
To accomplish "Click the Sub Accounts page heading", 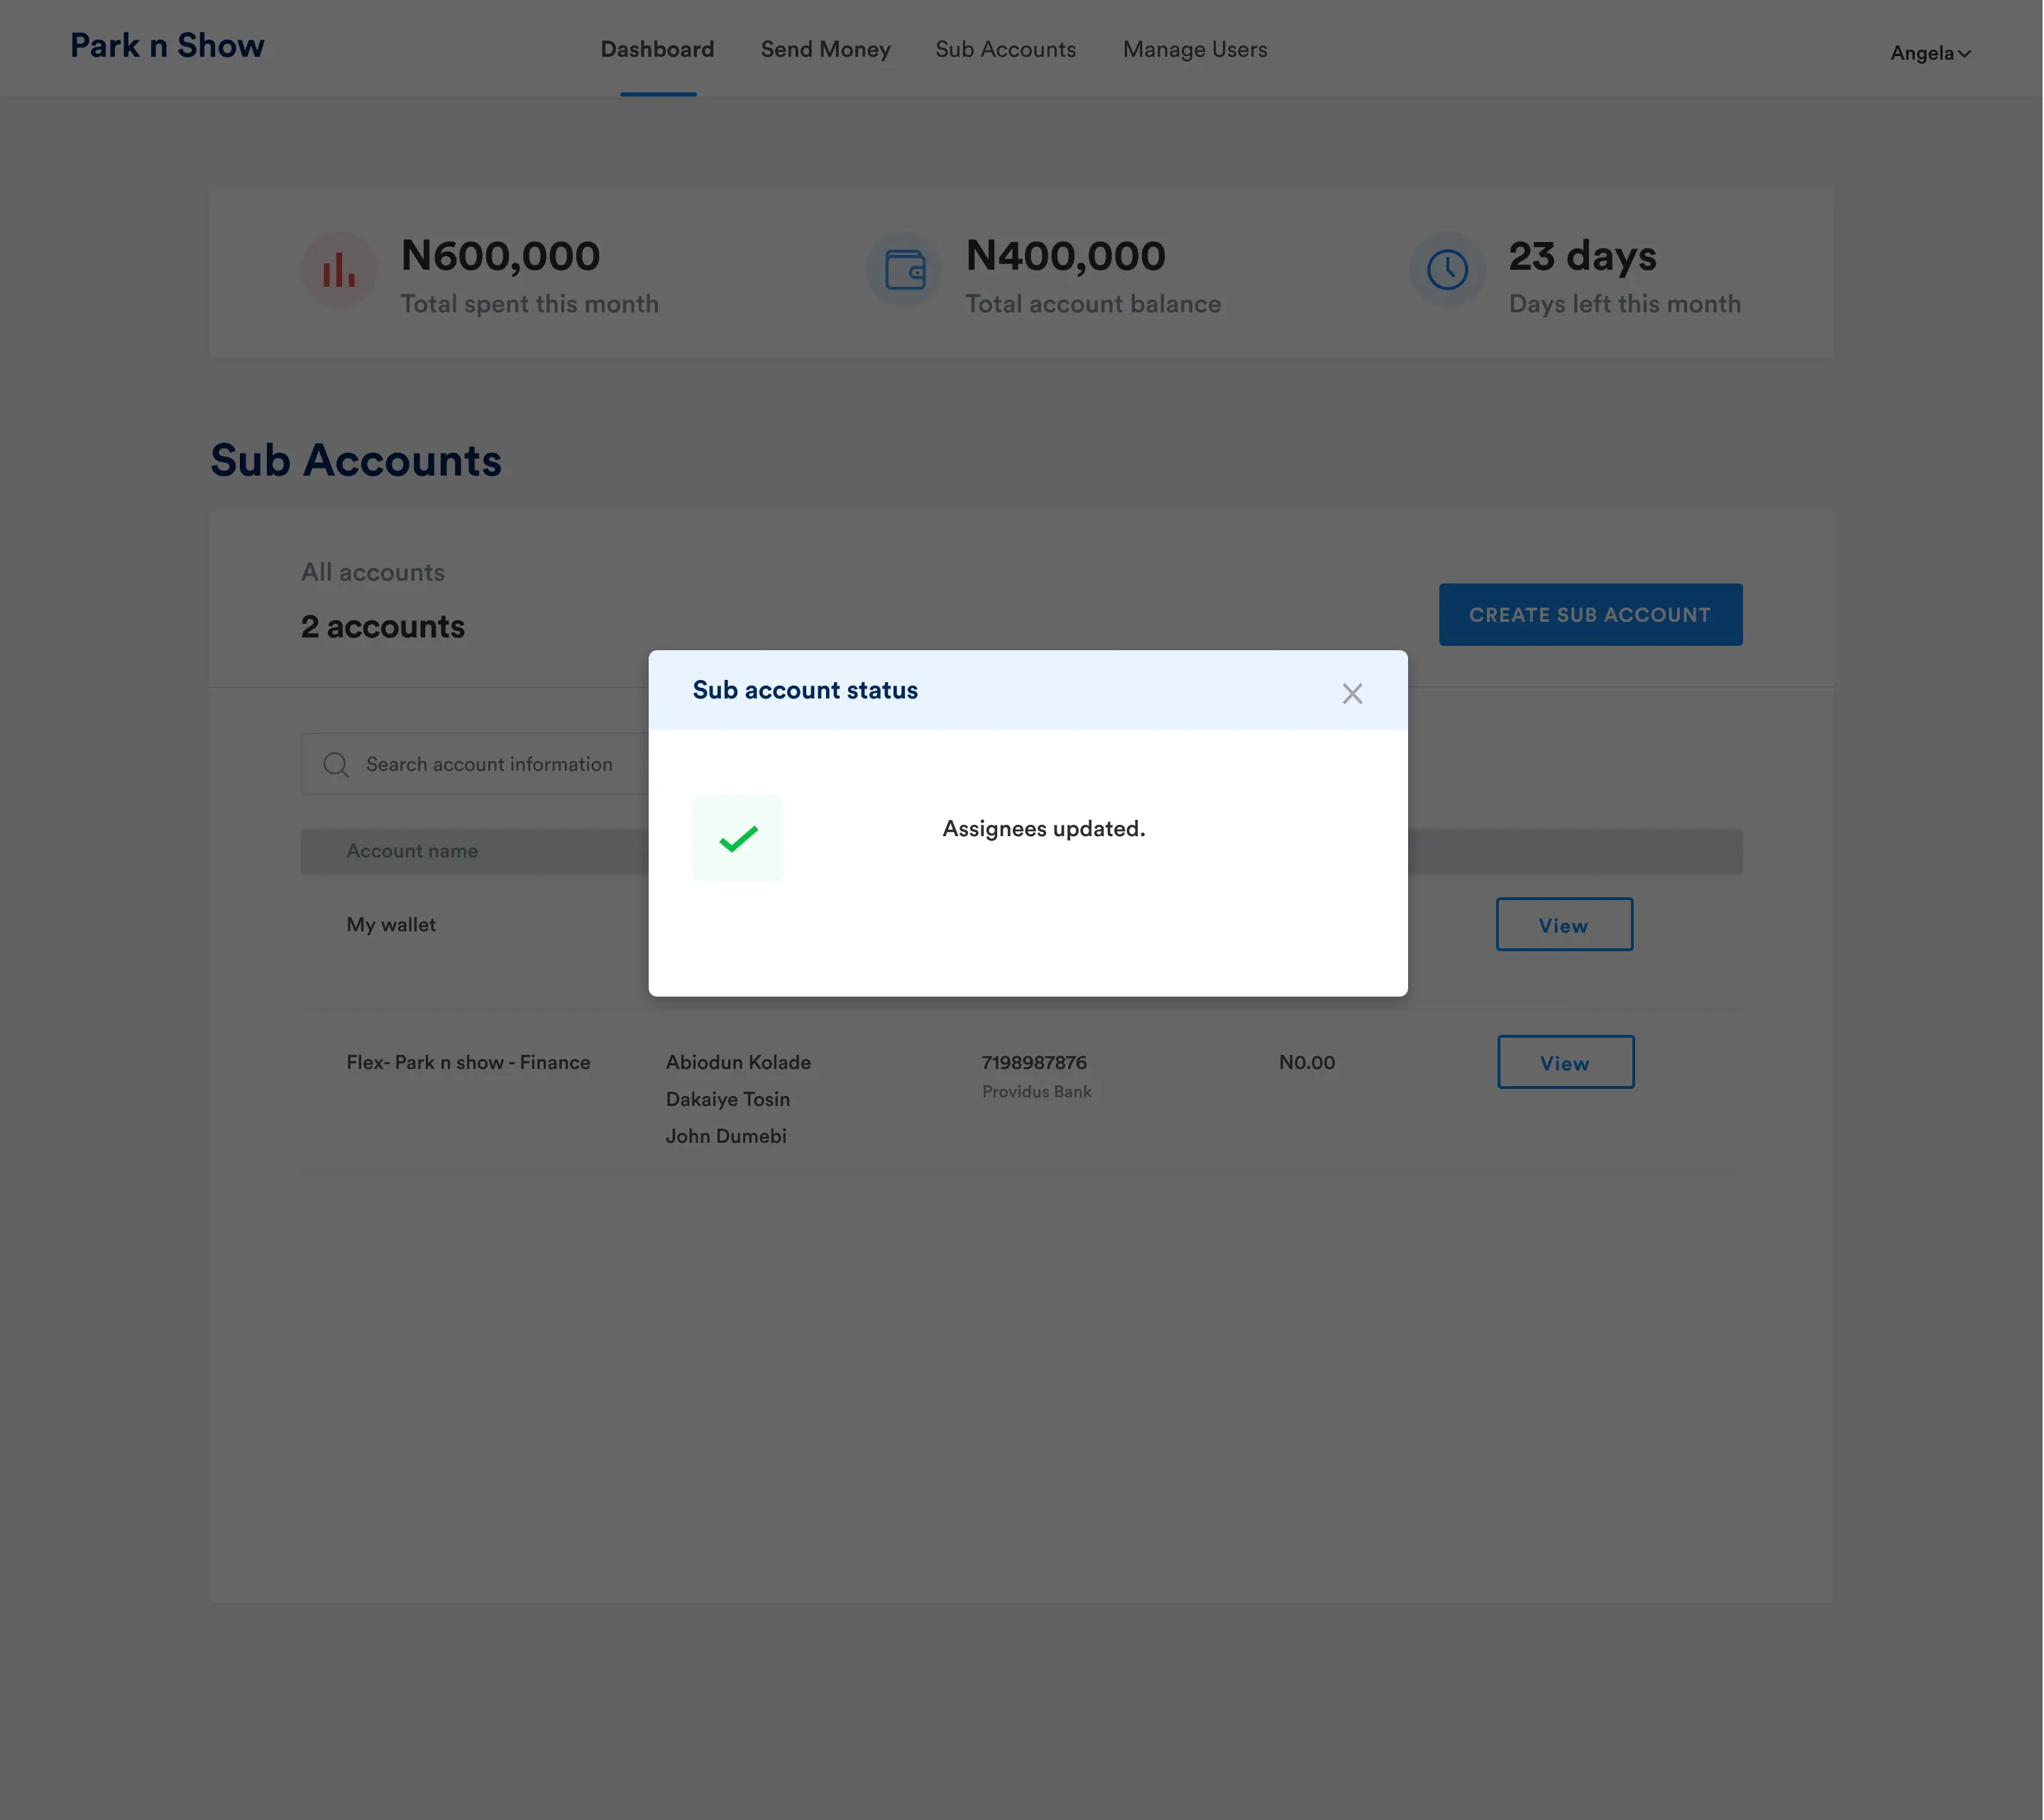I will pos(356,460).
